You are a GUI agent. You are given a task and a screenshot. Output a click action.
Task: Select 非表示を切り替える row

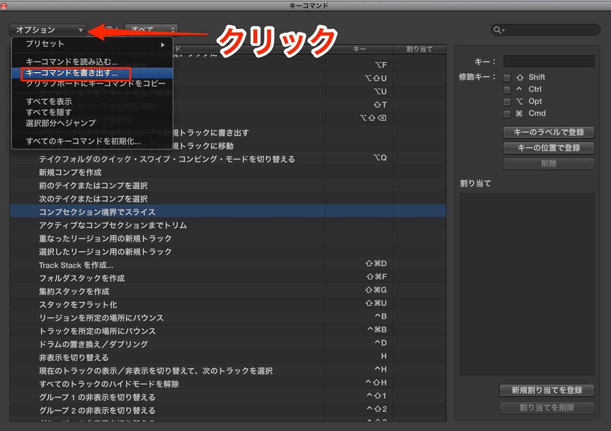tap(228, 357)
